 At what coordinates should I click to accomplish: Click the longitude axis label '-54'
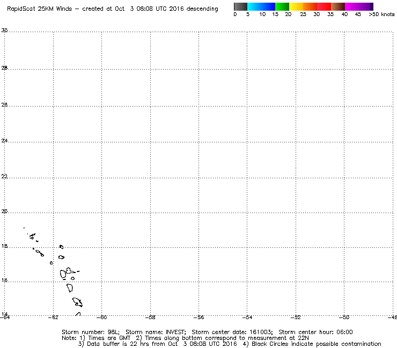pyautogui.click(x=247, y=317)
